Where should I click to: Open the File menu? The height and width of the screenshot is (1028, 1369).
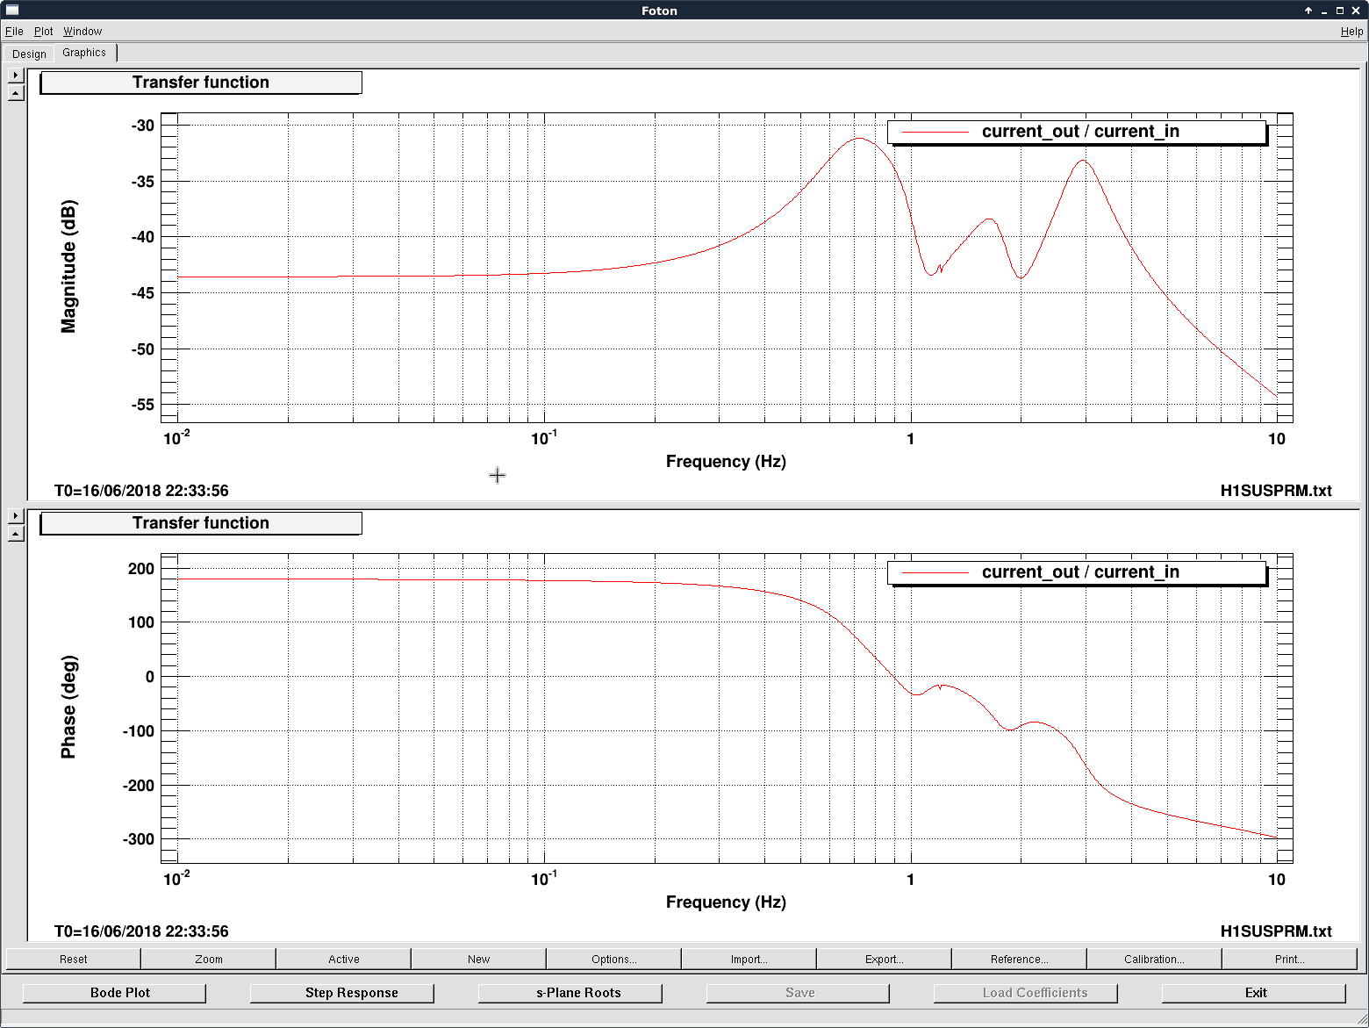tap(14, 32)
